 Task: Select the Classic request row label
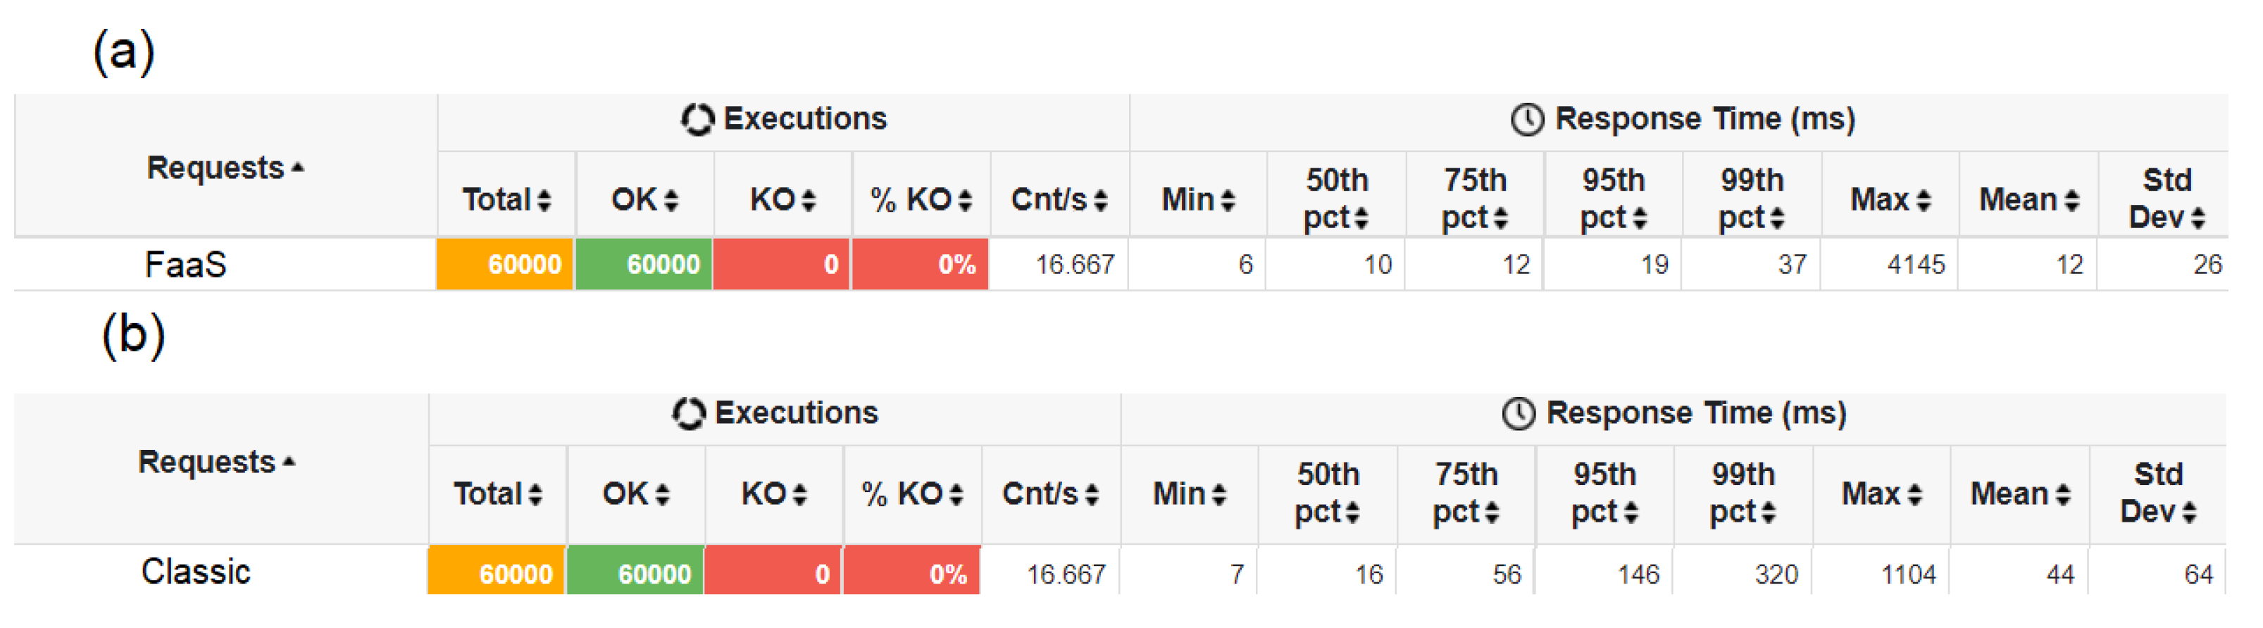click(195, 572)
